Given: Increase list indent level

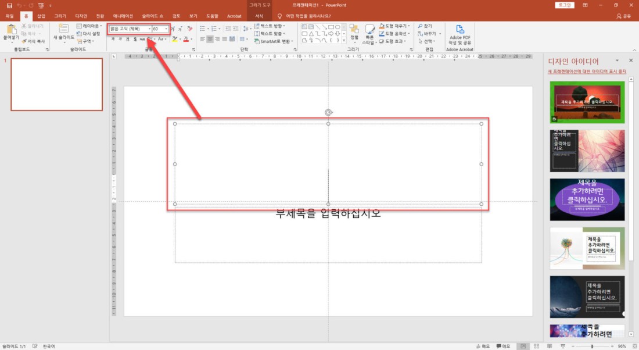Looking at the screenshot, I should 235,28.
